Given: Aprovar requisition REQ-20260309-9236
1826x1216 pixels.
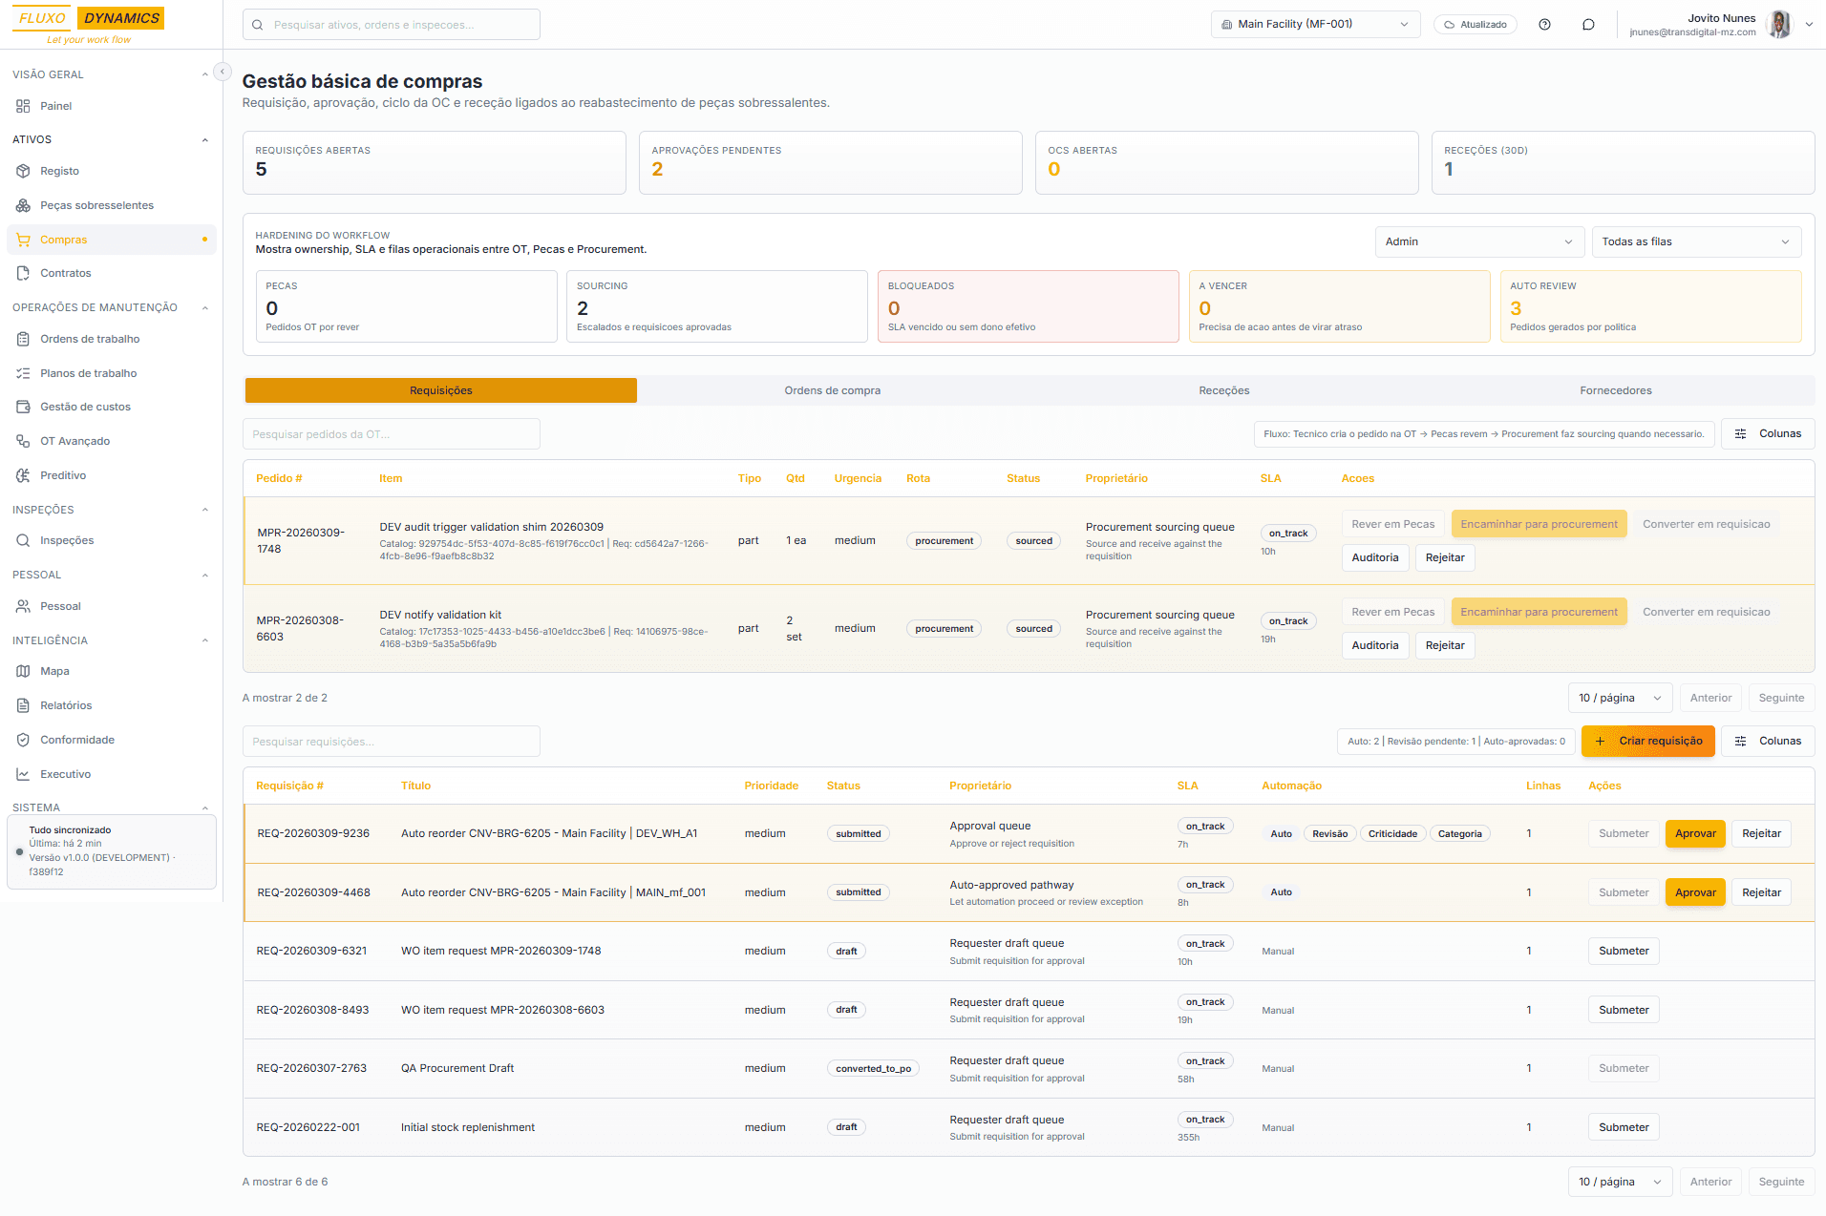Looking at the screenshot, I should coord(1695,833).
